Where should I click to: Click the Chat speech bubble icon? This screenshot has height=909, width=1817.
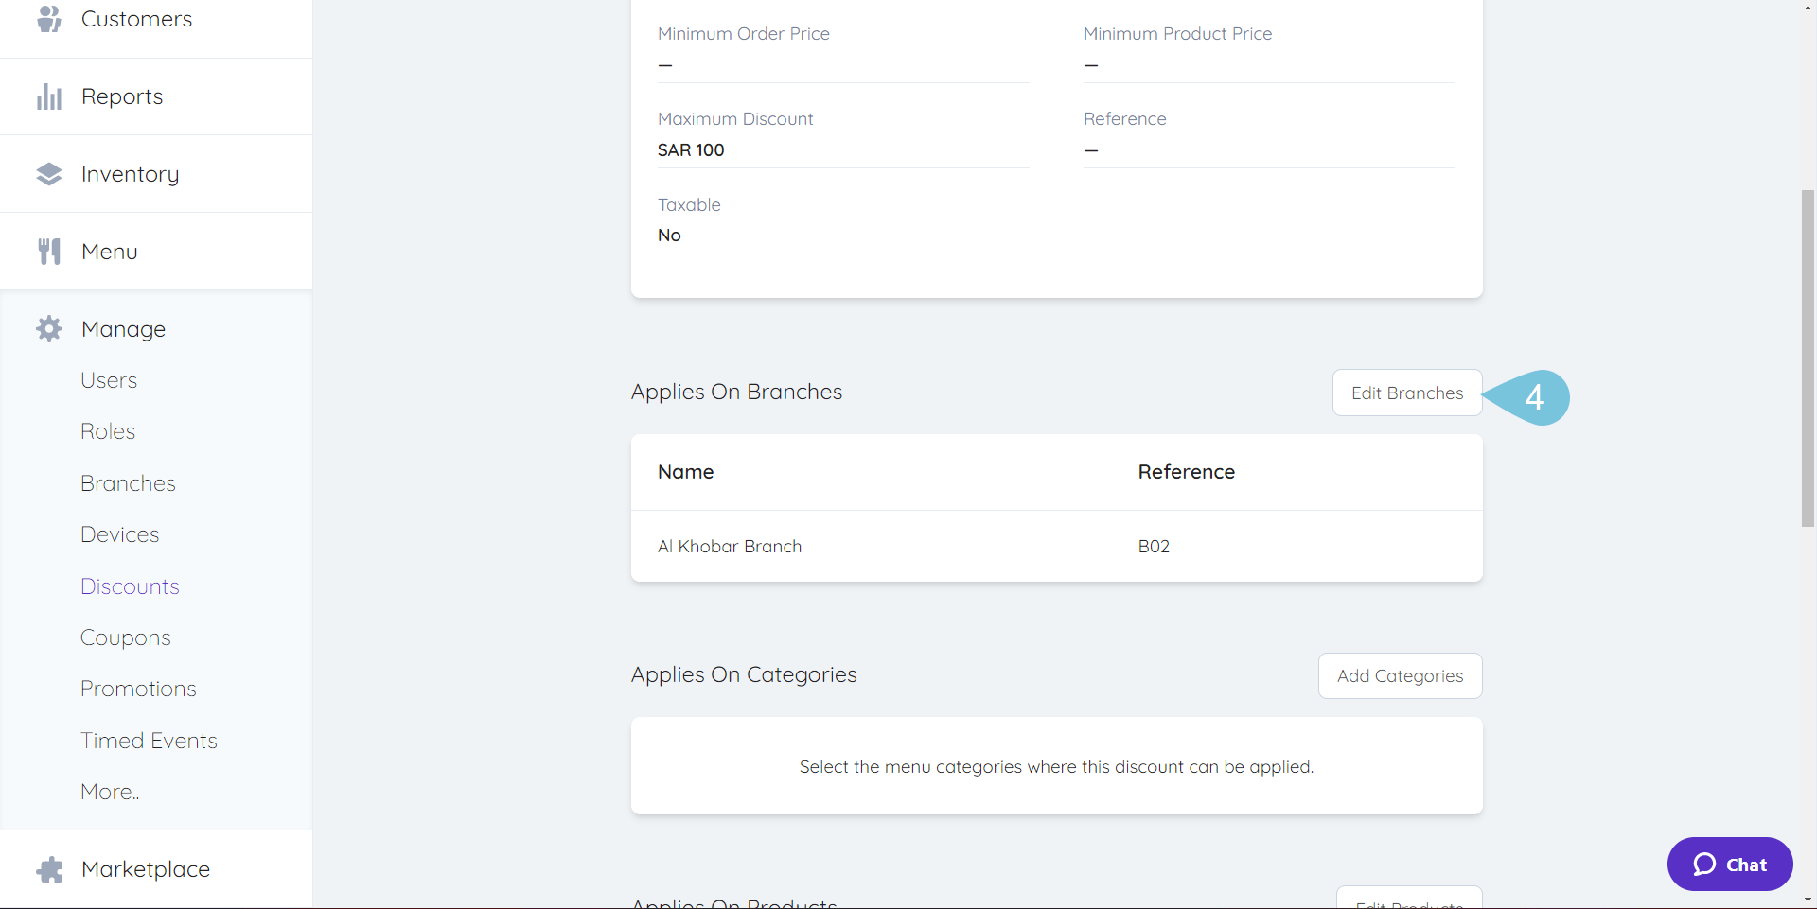[x=1704, y=865]
